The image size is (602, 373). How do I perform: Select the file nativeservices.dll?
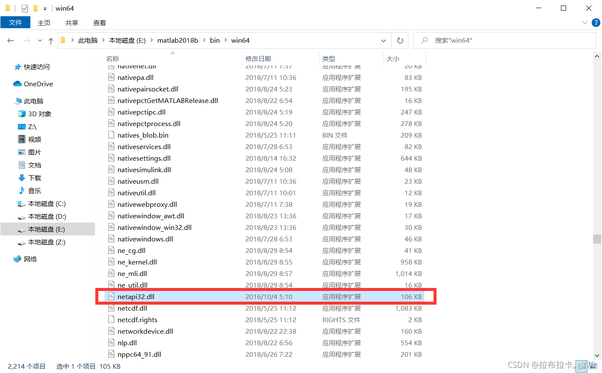click(x=144, y=147)
